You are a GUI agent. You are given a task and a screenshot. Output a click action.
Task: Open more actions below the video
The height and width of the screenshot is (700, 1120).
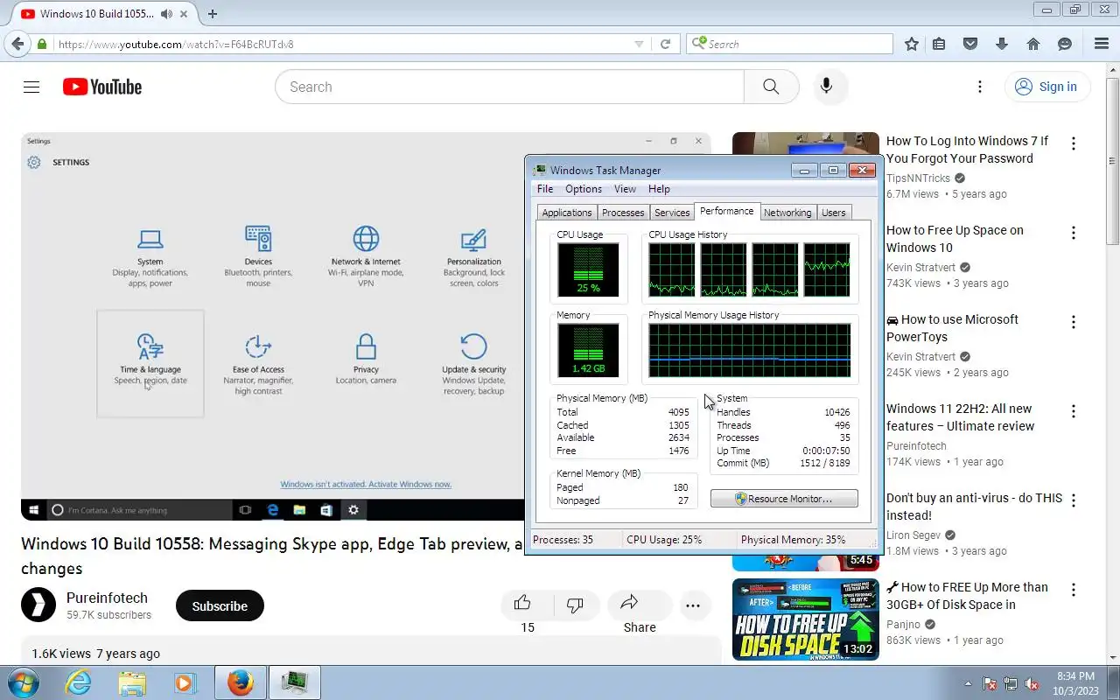coord(693,605)
